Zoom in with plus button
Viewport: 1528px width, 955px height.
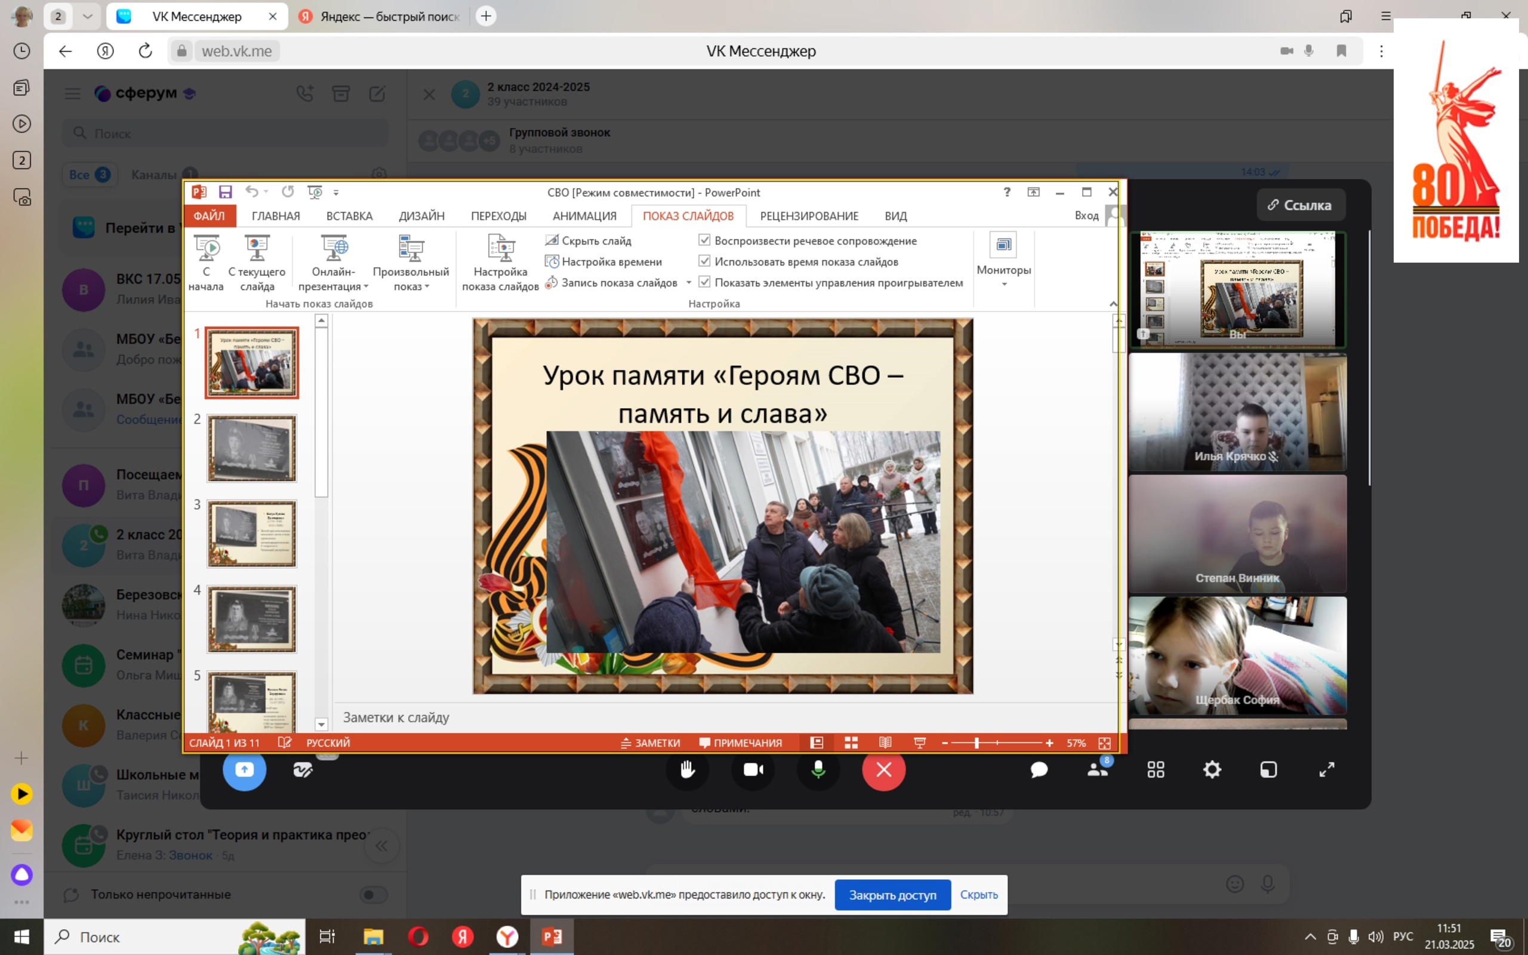pyautogui.click(x=1049, y=743)
